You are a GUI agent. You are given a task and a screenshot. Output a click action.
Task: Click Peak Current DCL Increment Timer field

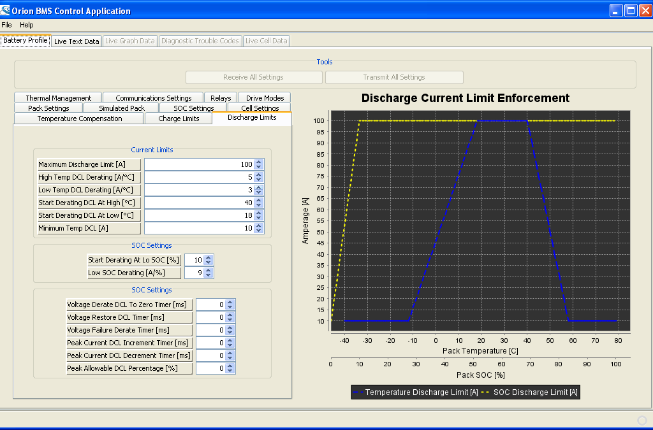pyautogui.click(x=210, y=343)
